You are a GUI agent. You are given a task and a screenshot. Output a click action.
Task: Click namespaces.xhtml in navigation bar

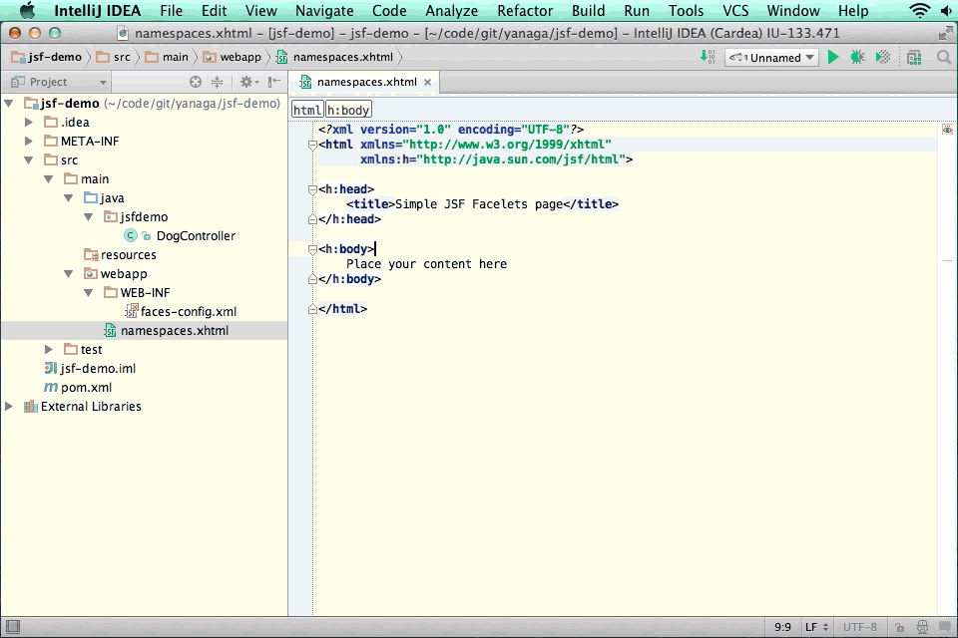pos(335,57)
